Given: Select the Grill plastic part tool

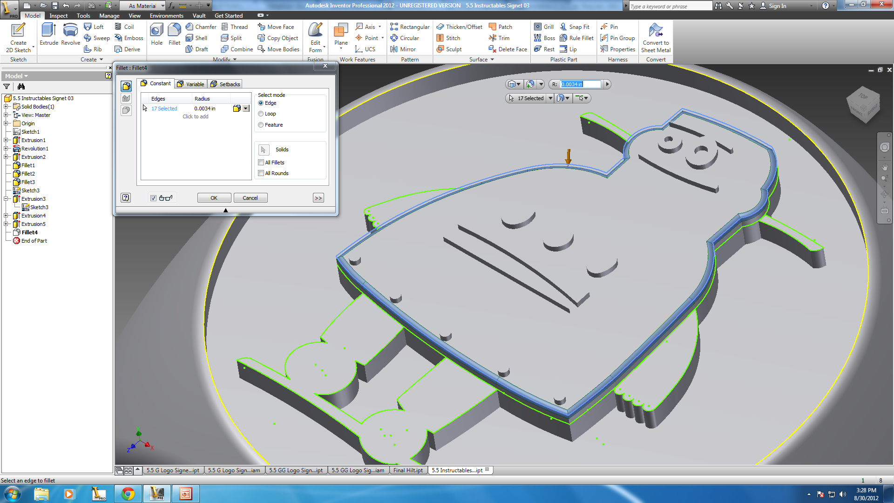Looking at the screenshot, I should click(x=543, y=27).
